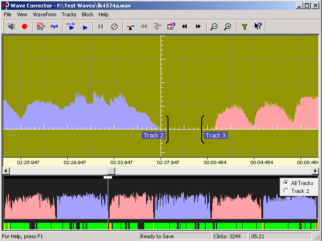Click the zoom in magnifier icon

coord(227,27)
